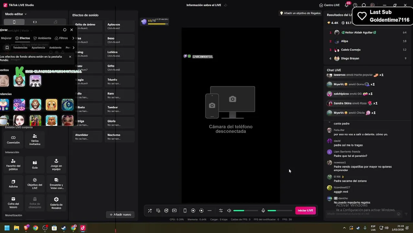413x233 pixels.
Task: Select the panda with glasses effect
Action: coord(35,81)
